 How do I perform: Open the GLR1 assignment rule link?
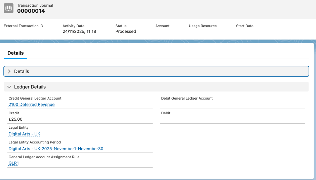(x=13, y=164)
